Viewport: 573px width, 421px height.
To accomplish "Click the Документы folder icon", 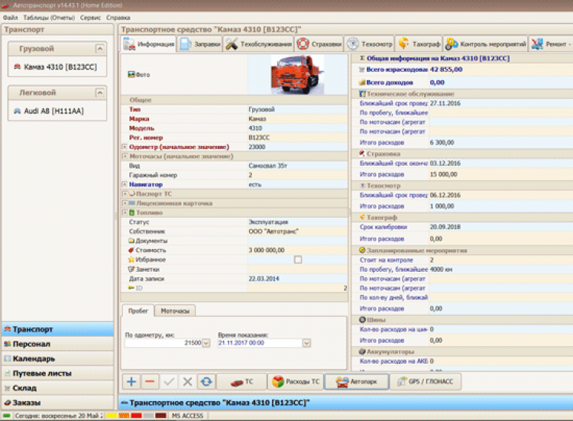I will tap(131, 241).
